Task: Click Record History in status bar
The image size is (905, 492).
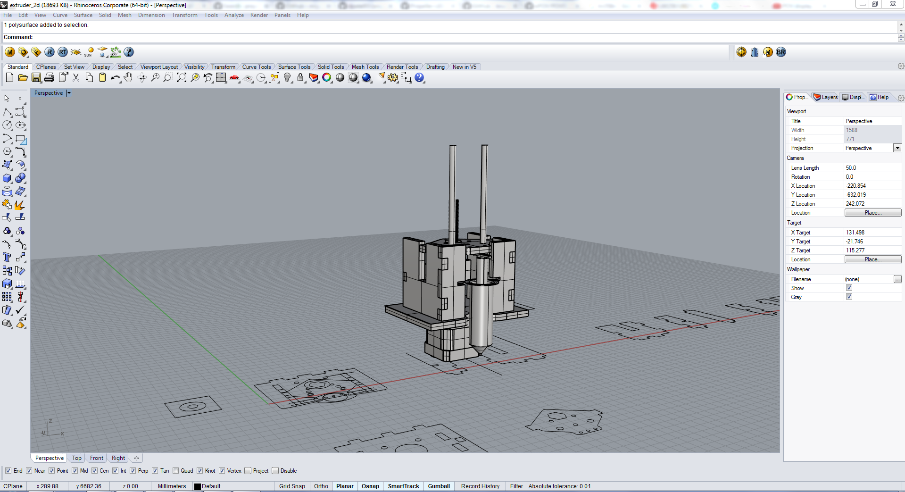Action: 480,486
